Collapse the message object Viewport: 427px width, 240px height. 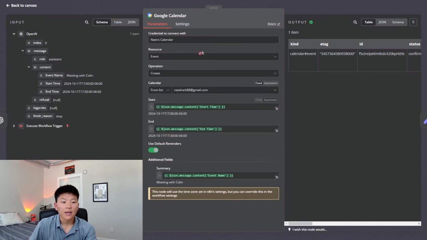point(23,51)
